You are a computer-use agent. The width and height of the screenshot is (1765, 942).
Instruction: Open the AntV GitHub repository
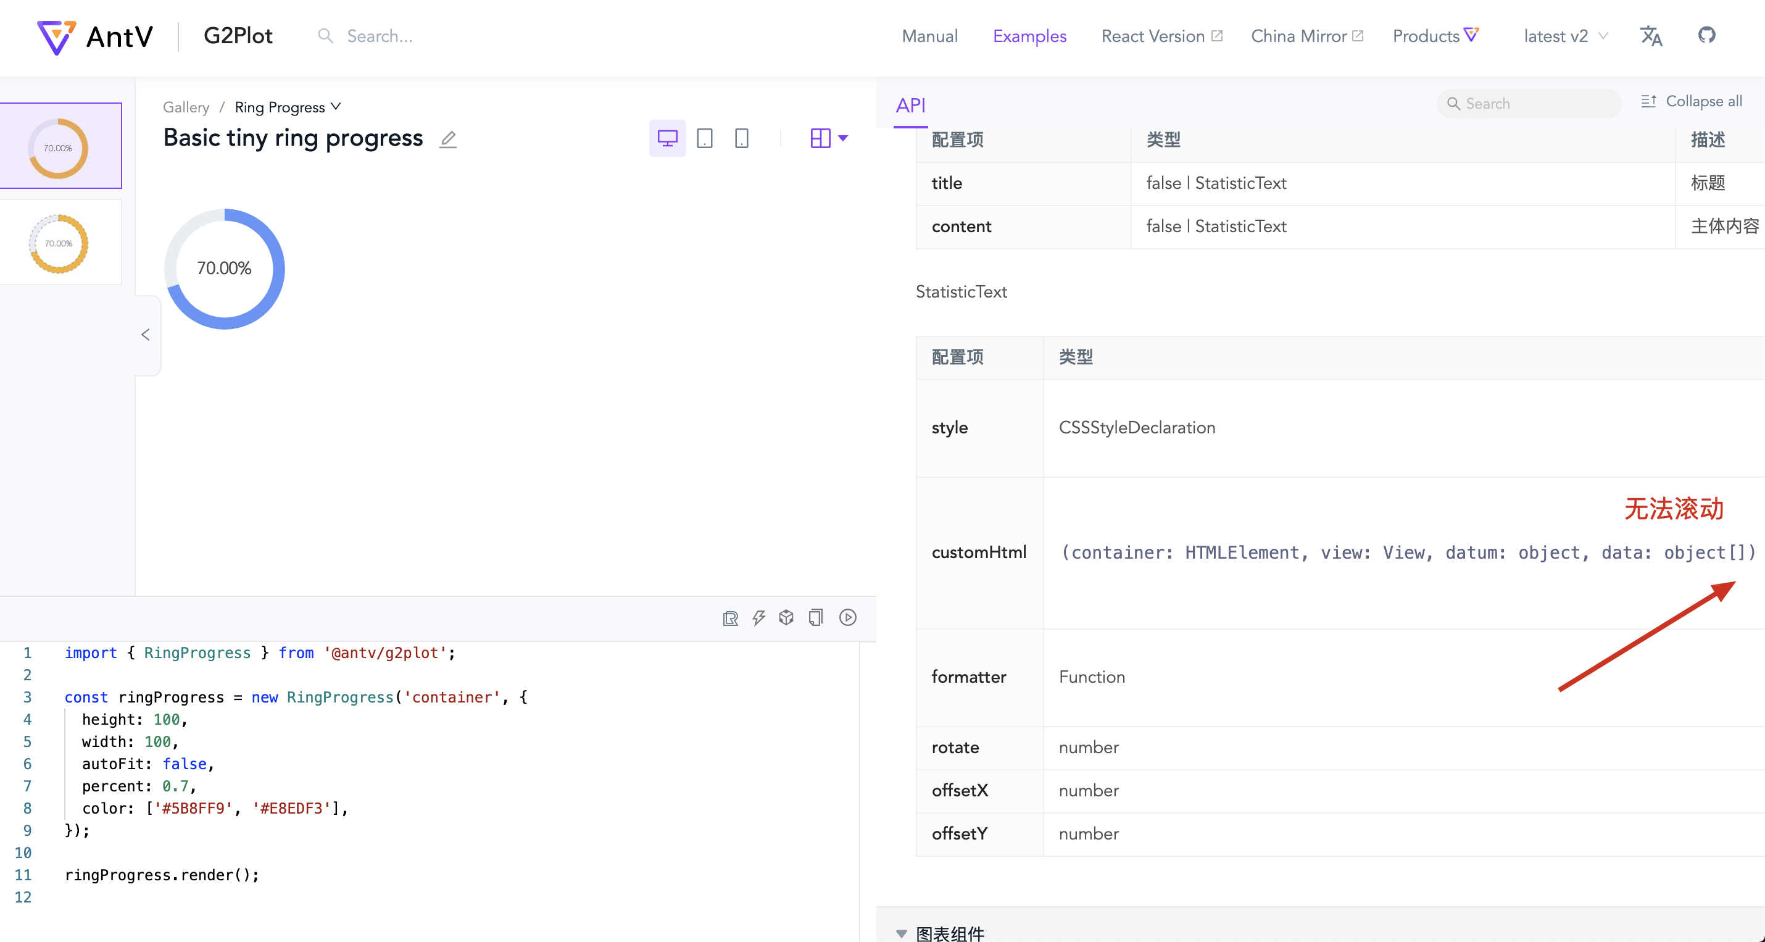tap(1708, 36)
